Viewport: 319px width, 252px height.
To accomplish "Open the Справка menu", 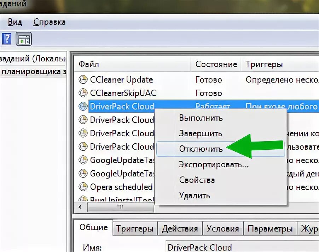I will (49, 22).
